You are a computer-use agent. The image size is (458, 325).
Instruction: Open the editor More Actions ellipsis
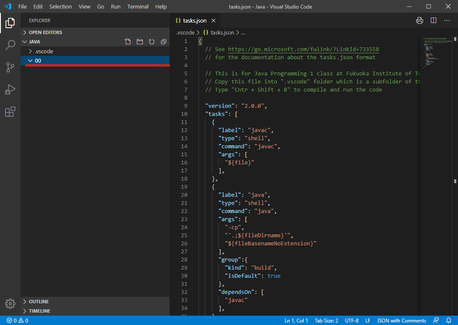tap(447, 20)
